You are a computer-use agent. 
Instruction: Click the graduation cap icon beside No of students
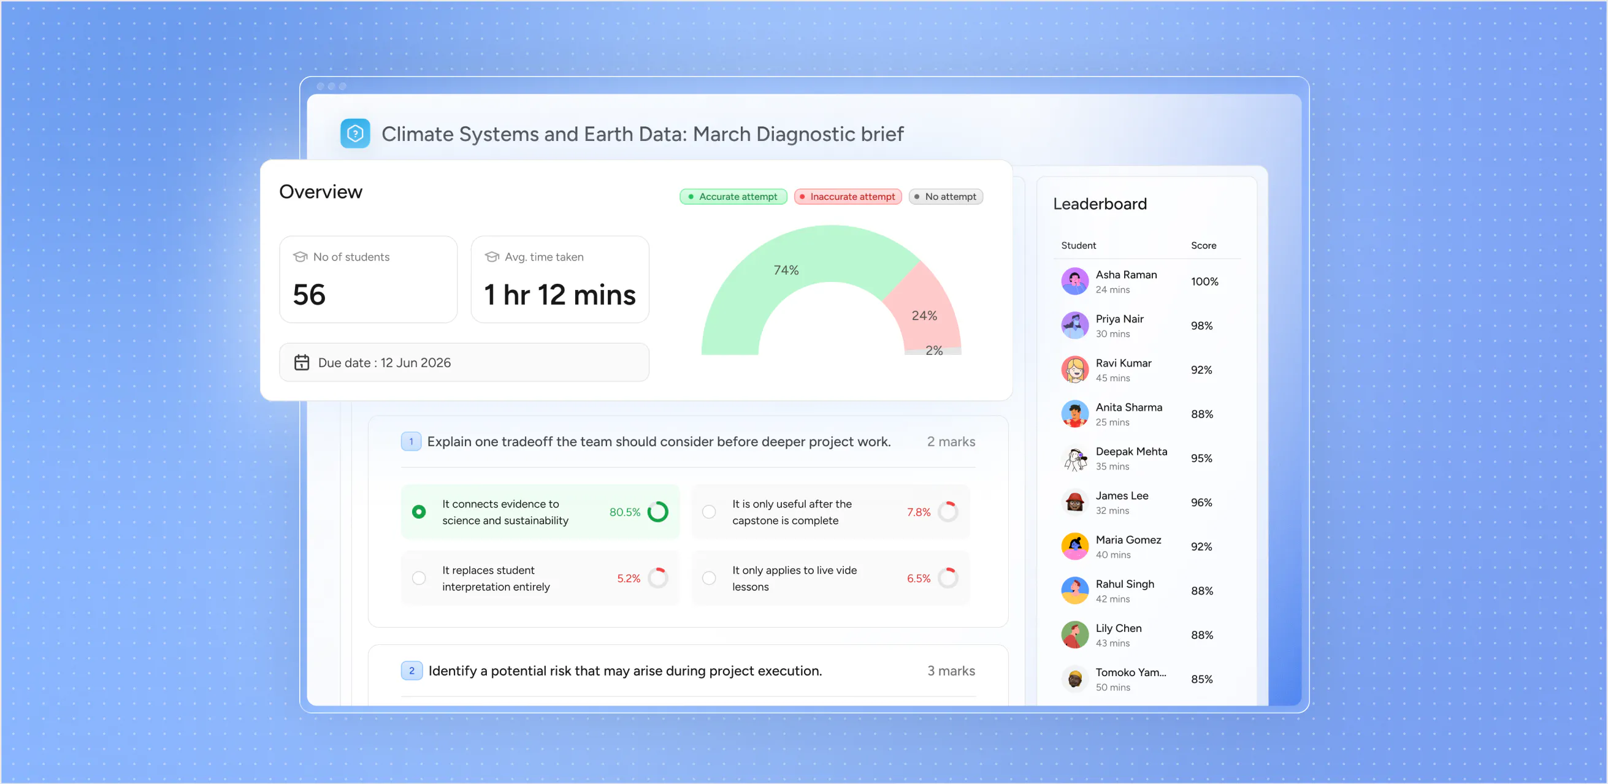(x=301, y=257)
